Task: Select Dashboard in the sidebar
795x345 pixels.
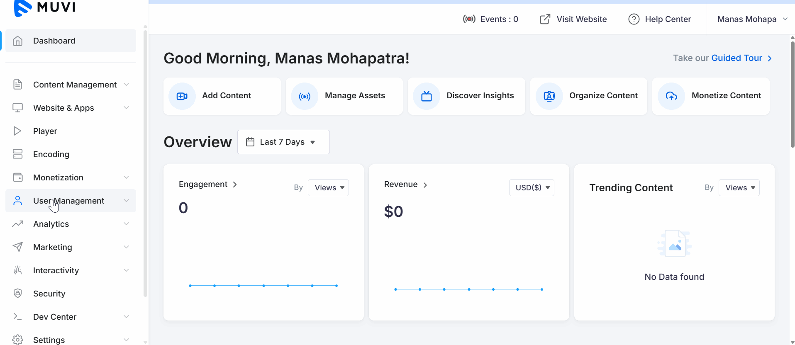Action: point(54,41)
